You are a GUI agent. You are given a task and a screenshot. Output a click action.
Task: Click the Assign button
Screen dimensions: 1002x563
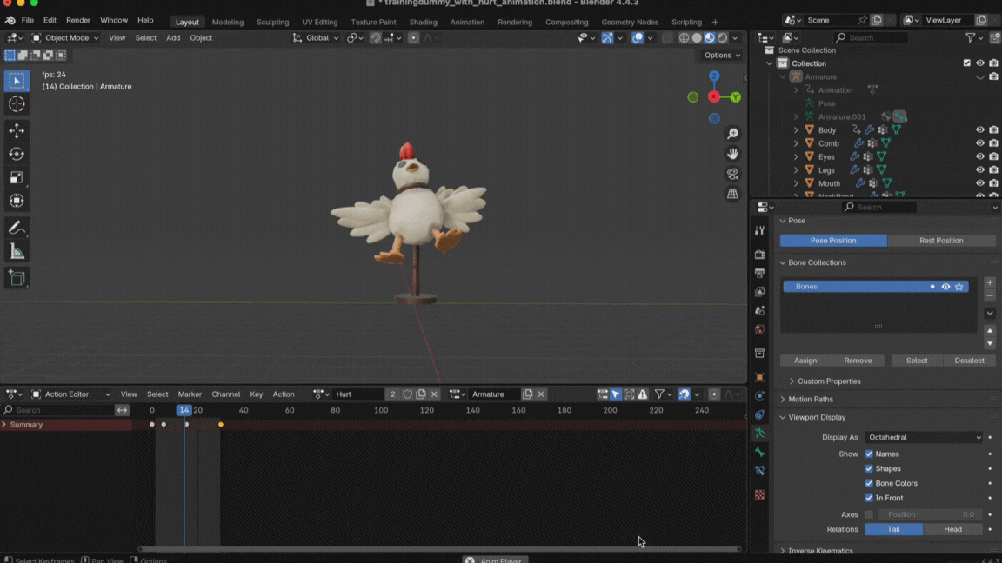pyautogui.click(x=805, y=361)
